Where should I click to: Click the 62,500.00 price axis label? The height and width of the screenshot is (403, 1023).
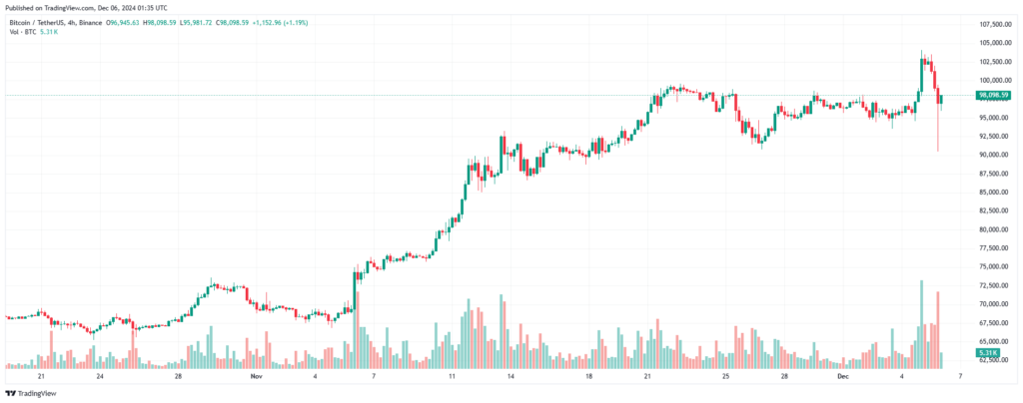(x=995, y=360)
